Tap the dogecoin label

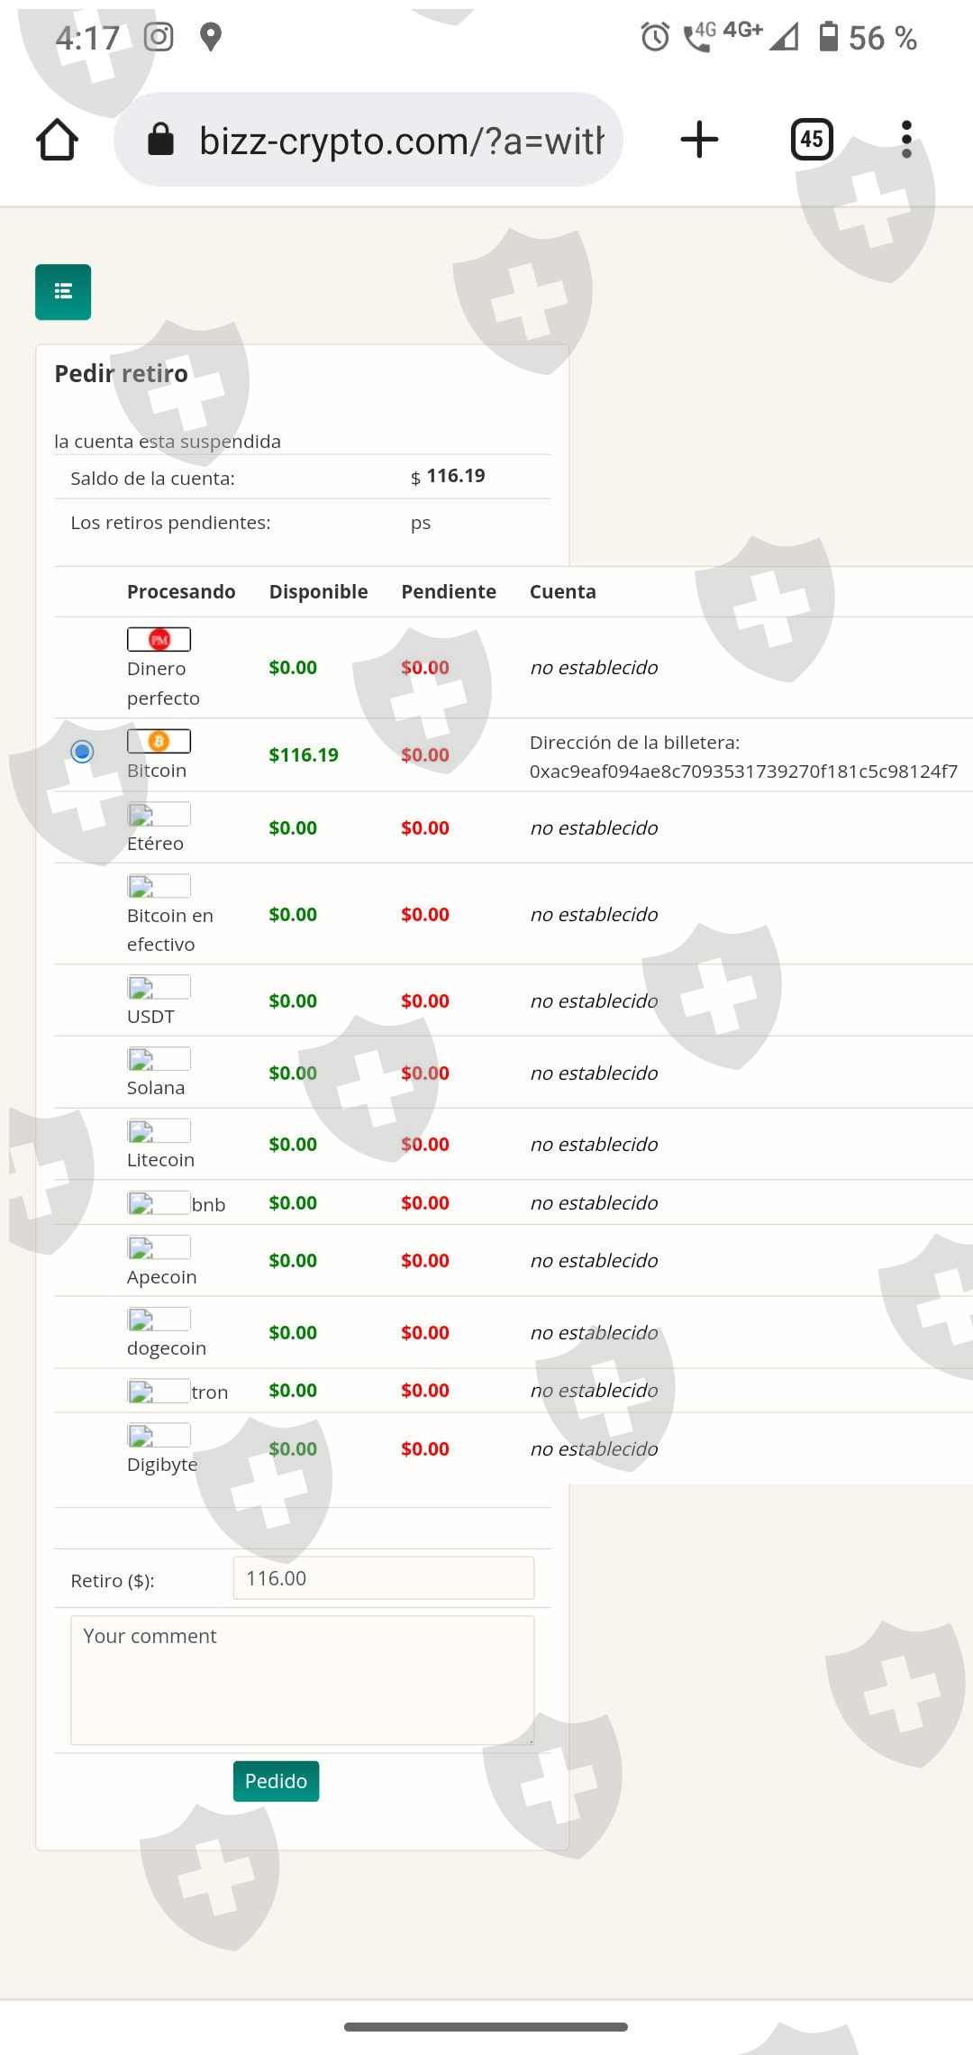[x=167, y=1348]
